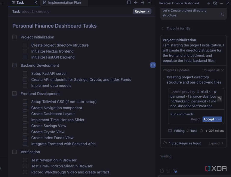Check the Project Initialization checkbox
Viewport: 231px width, 177px height.
(x=14, y=37)
